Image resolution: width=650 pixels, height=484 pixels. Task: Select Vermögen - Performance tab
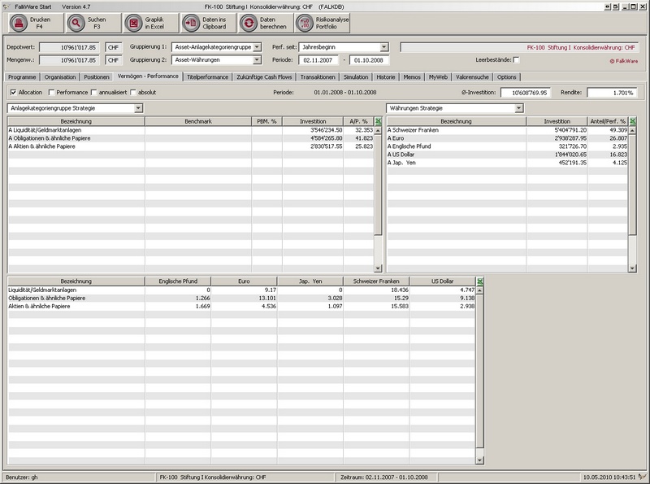(148, 76)
